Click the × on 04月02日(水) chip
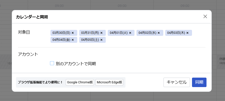225x101 pixels. click(159, 33)
